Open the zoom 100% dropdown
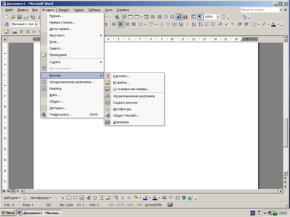290x217 pixels. pyautogui.click(x=218, y=17)
